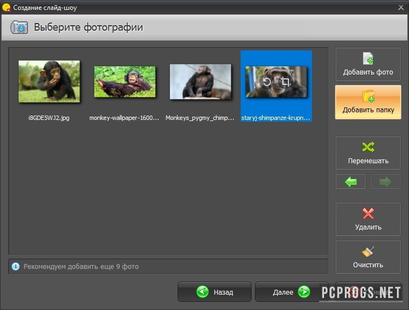This screenshot has width=409, height=310.
Task: Click the Monkeys_pygmy_chimp file name label
Action: (x=200, y=118)
